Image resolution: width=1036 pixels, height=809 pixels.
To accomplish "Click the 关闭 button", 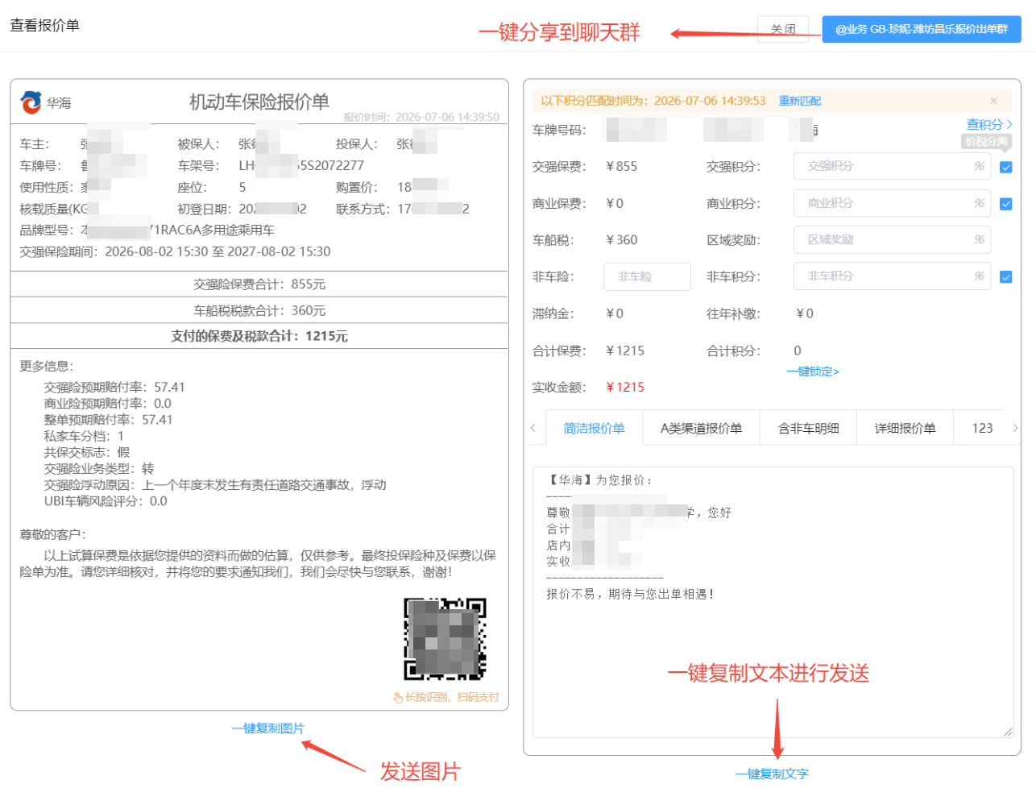I will coord(783,29).
